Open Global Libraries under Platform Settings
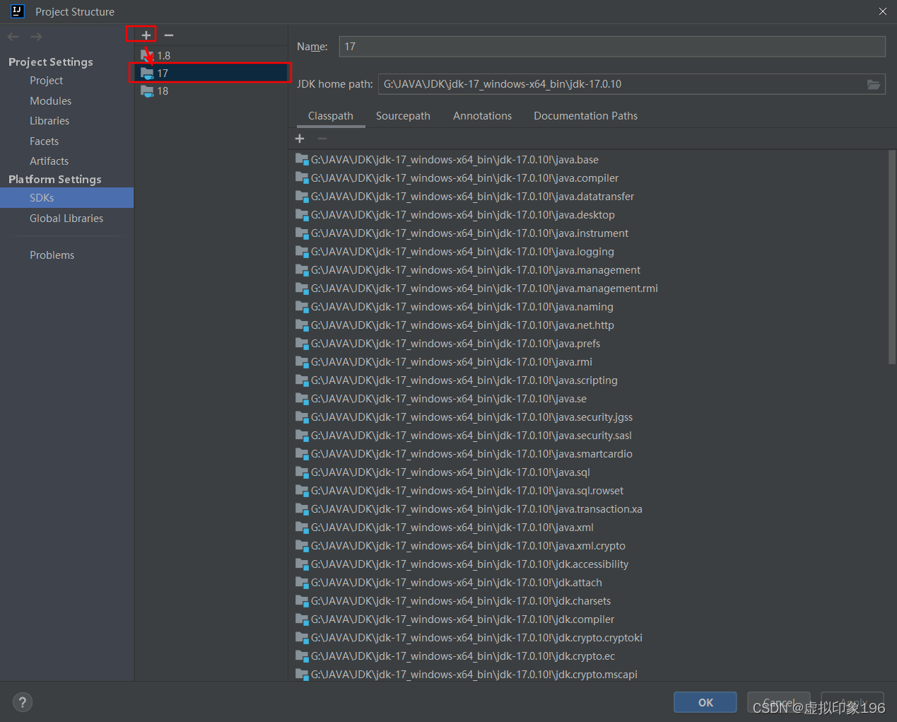897x722 pixels. [66, 218]
